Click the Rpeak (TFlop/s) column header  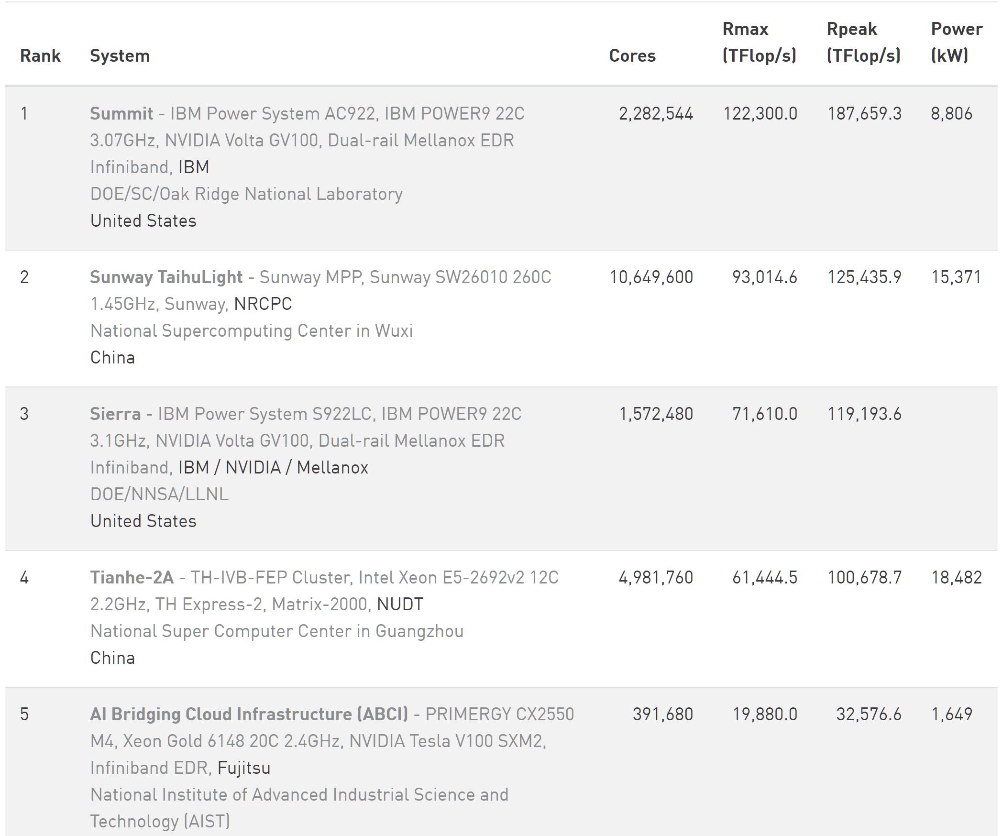863,43
